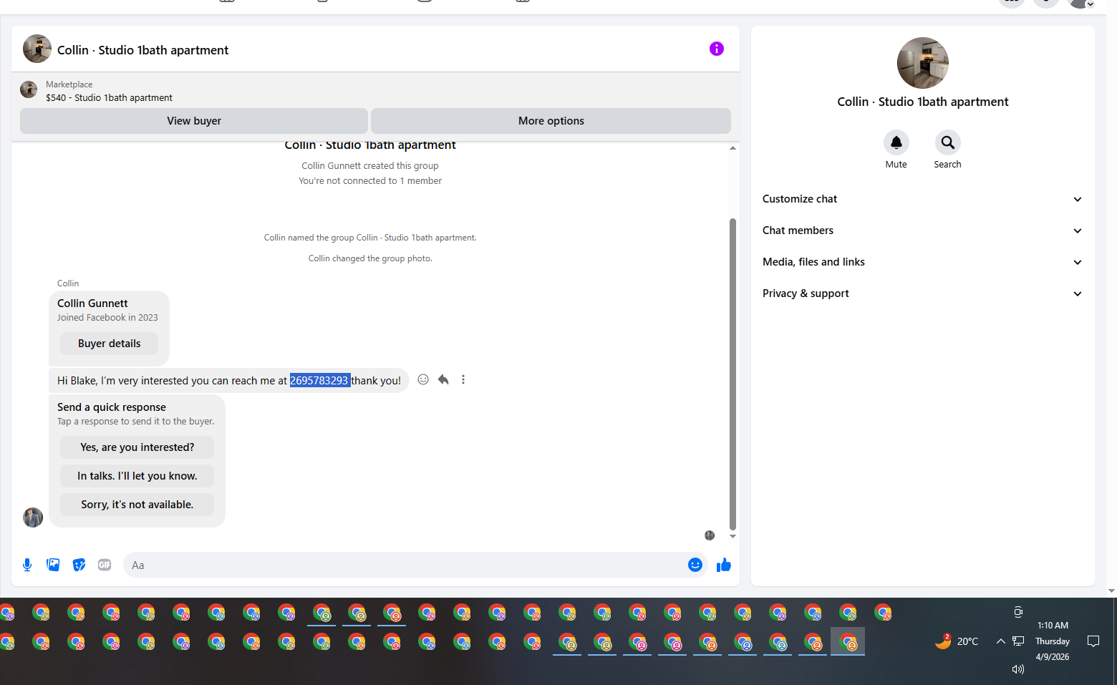Click the active highlighted Chrome taskbar icon
The image size is (1117, 685).
pyautogui.click(x=848, y=641)
